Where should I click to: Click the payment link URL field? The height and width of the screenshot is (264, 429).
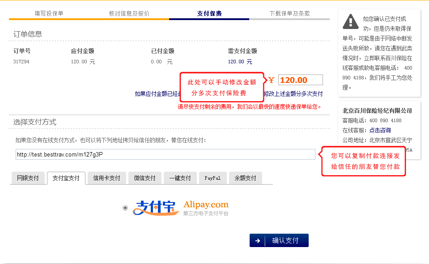pyautogui.click(x=165, y=154)
